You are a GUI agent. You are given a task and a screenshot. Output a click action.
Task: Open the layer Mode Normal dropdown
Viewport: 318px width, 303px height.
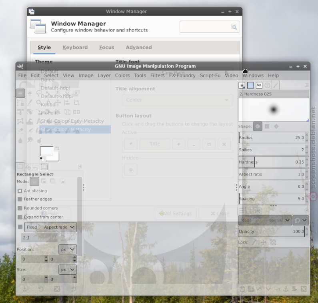[265, 220]
